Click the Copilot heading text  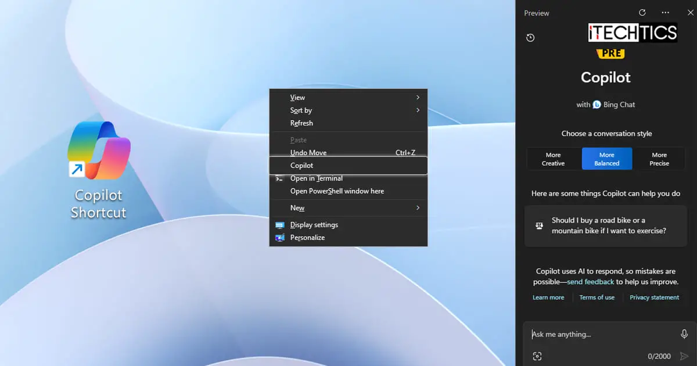click(x=606, y=77)
